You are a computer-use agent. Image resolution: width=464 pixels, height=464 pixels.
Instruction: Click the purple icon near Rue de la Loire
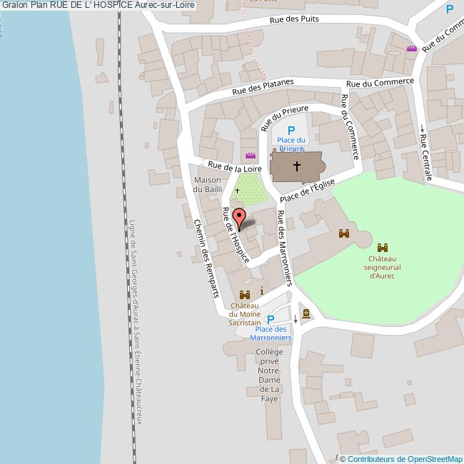(x=250, y=156)
